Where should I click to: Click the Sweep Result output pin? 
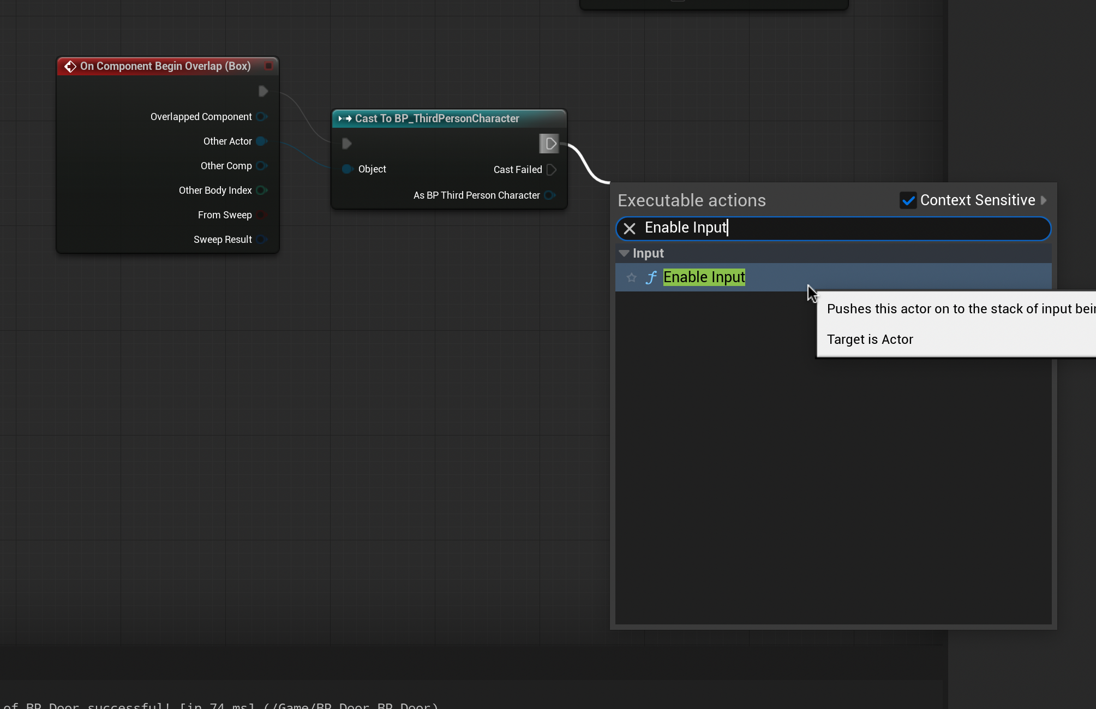(x=261, y=240)
